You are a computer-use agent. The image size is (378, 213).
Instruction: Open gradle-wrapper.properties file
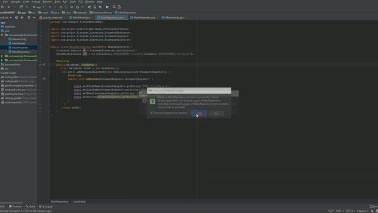click(19, 85)
